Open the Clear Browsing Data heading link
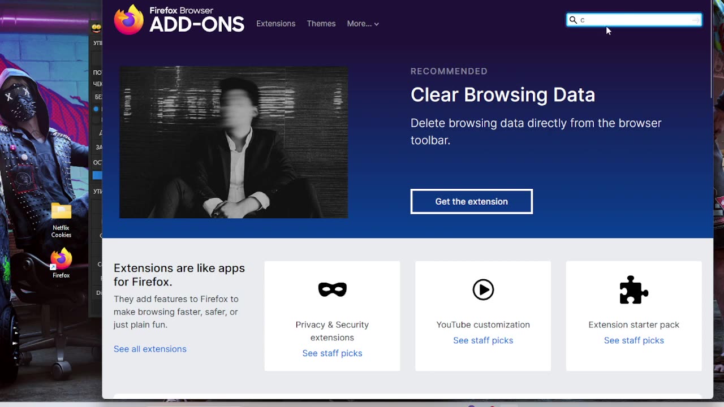Viewport: 724px width, 407px height. click(502, 94)
